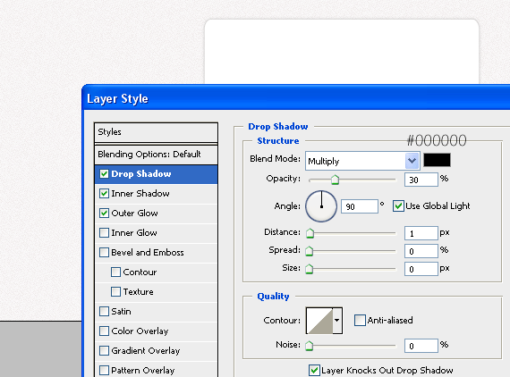Toggle the Outer Glow checkbox
This screenshot has height=377, width=510.
tap(104, 214)
